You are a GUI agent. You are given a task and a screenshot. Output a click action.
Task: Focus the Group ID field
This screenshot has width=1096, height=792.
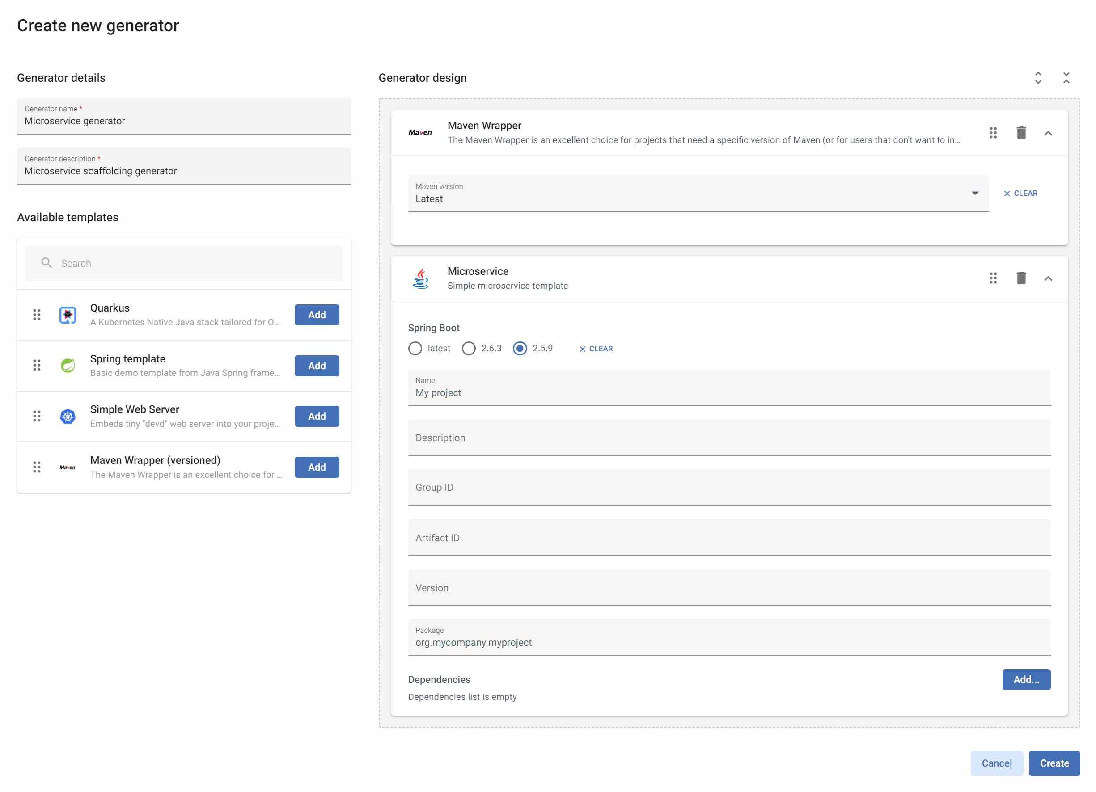tap(730, 488)
